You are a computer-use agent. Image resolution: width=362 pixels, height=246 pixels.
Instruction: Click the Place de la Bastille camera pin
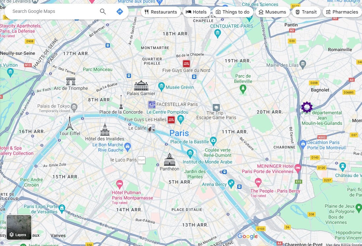coord(213,140)
